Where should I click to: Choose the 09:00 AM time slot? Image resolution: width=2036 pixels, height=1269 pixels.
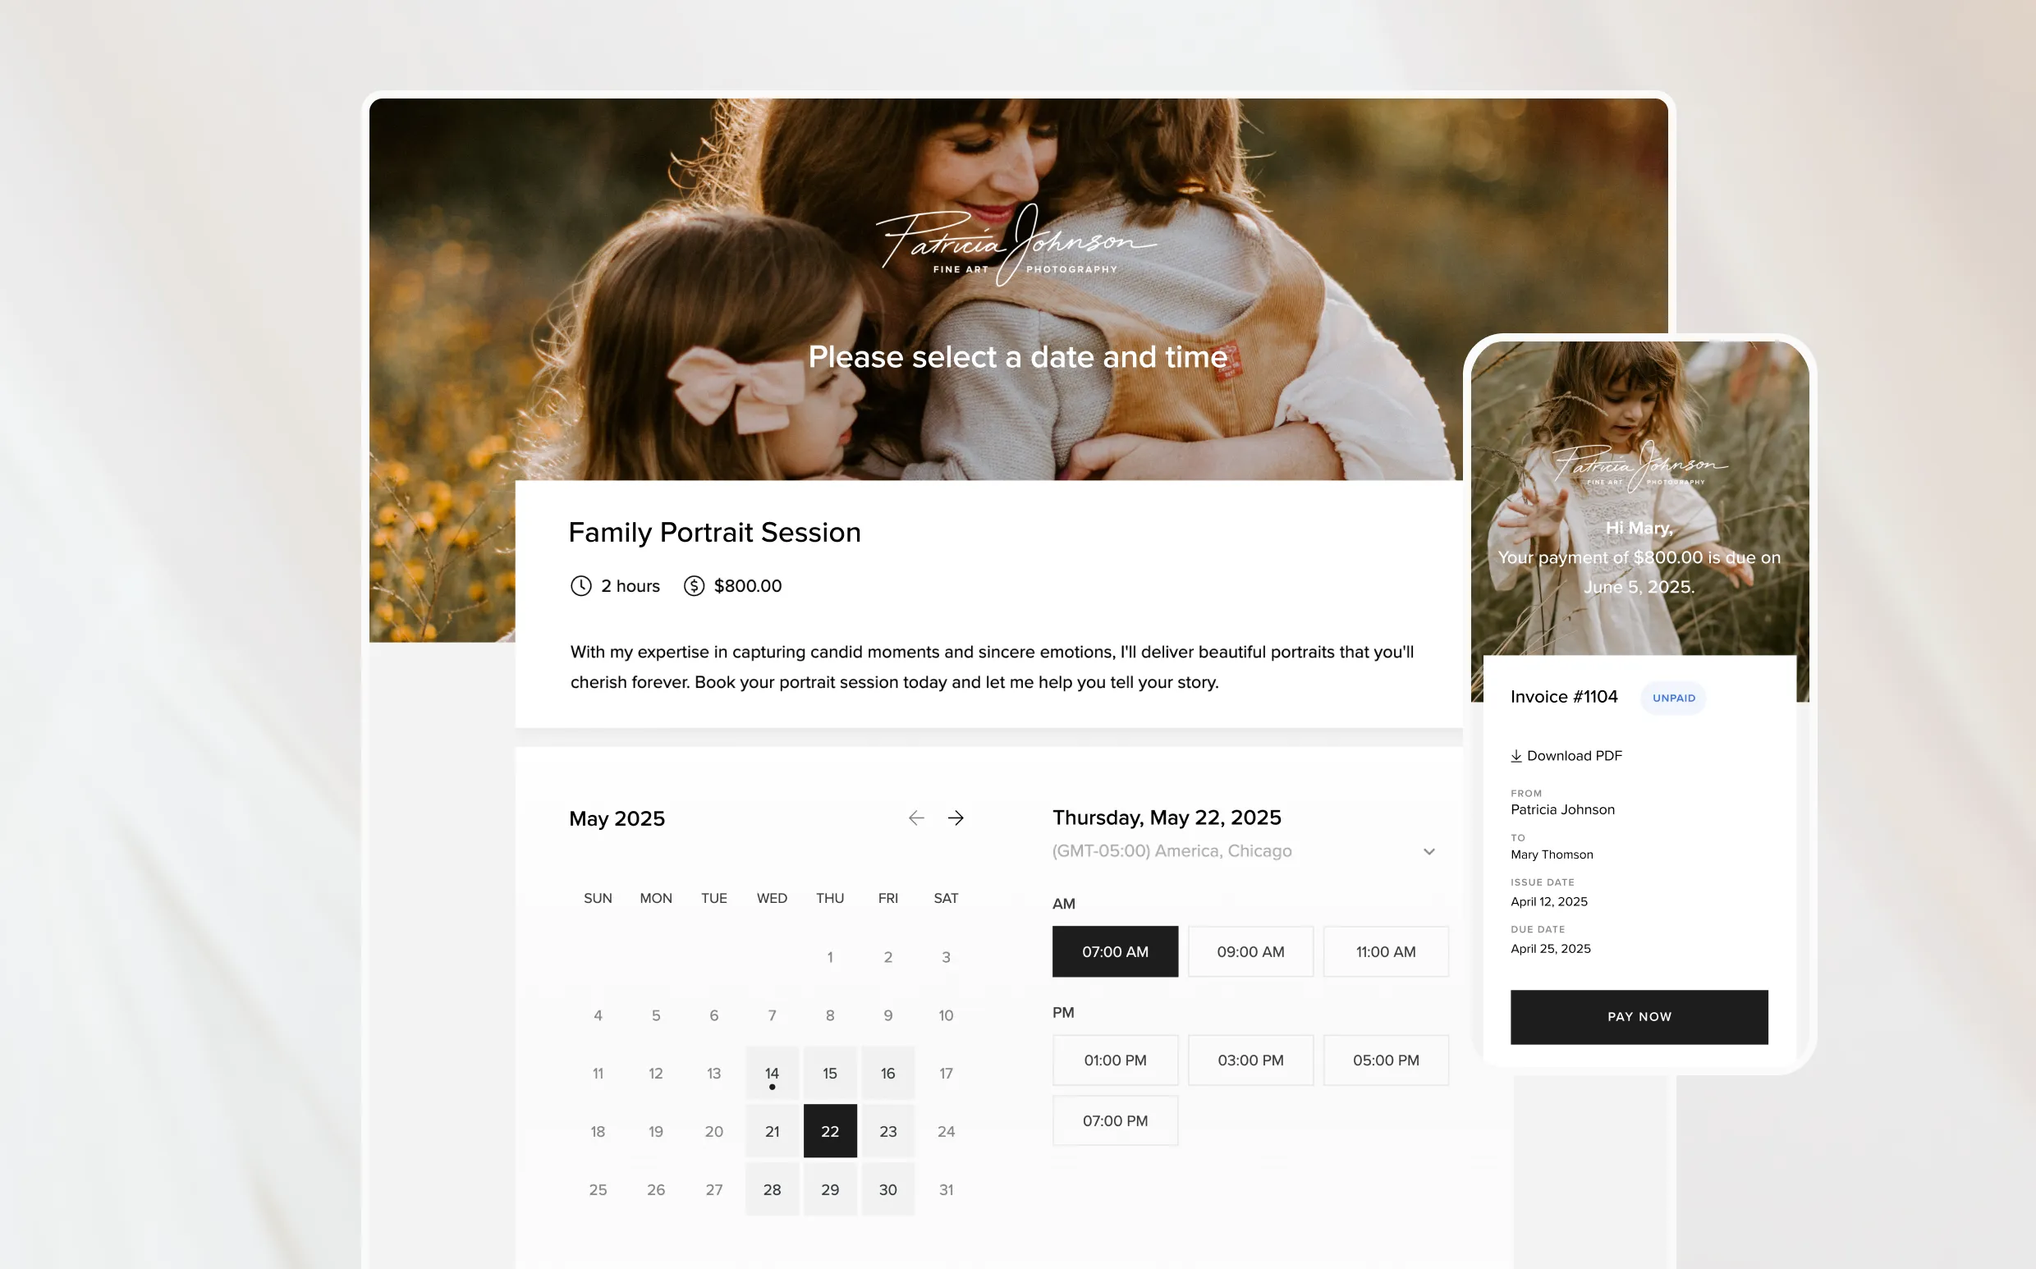click(x=1250, y=952)
